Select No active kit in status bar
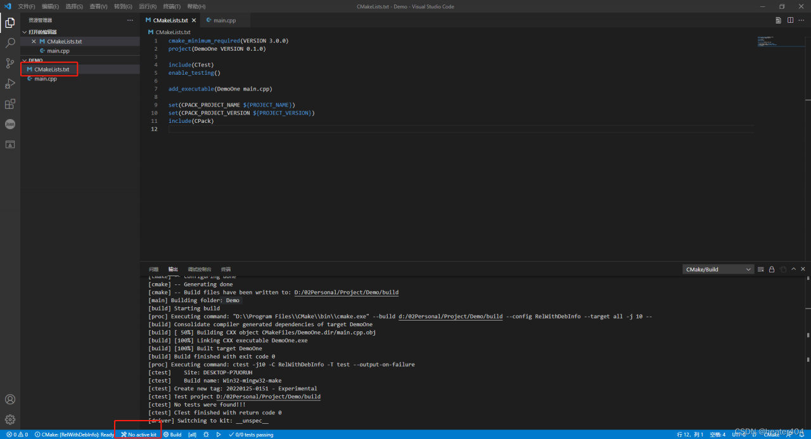 [x=139, y=435]
